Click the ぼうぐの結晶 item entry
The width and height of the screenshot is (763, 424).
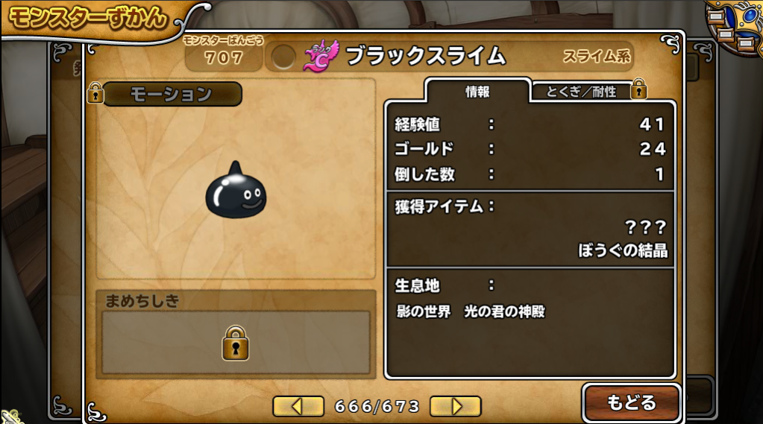pos(623,250)
